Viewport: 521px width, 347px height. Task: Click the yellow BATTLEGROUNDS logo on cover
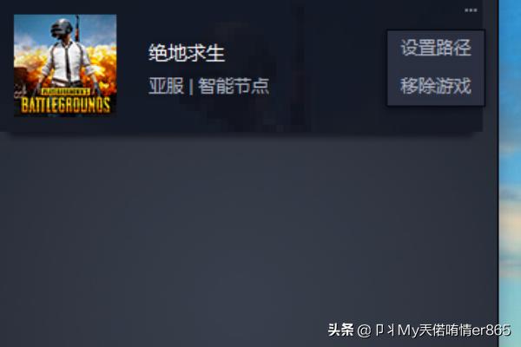tap(65, 105)
